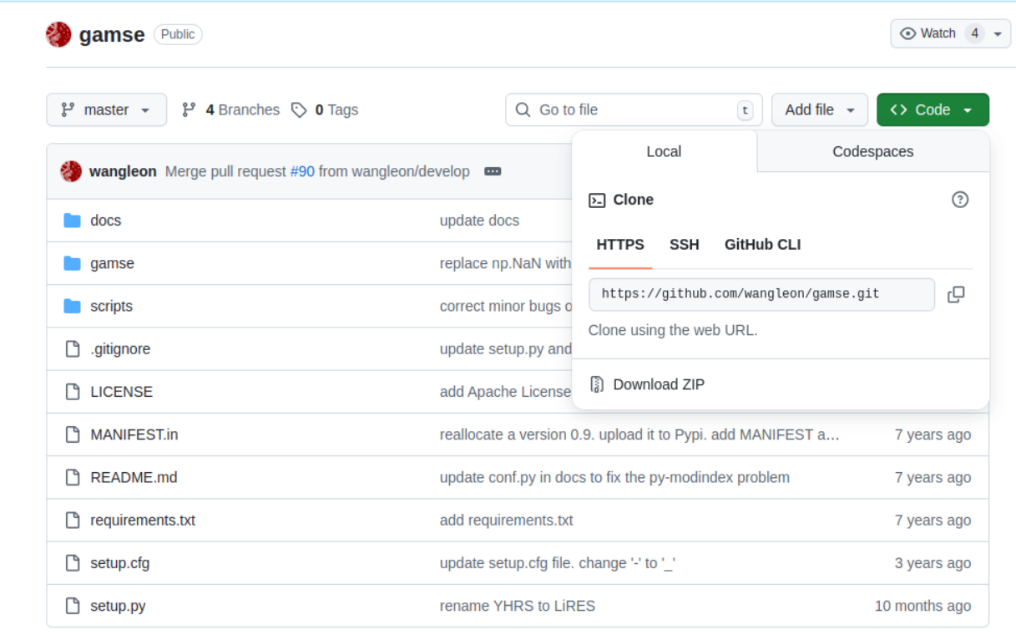1016x635 pixels.
Task: Select the GitHub CLI clone tab
Action: (762, 245)
